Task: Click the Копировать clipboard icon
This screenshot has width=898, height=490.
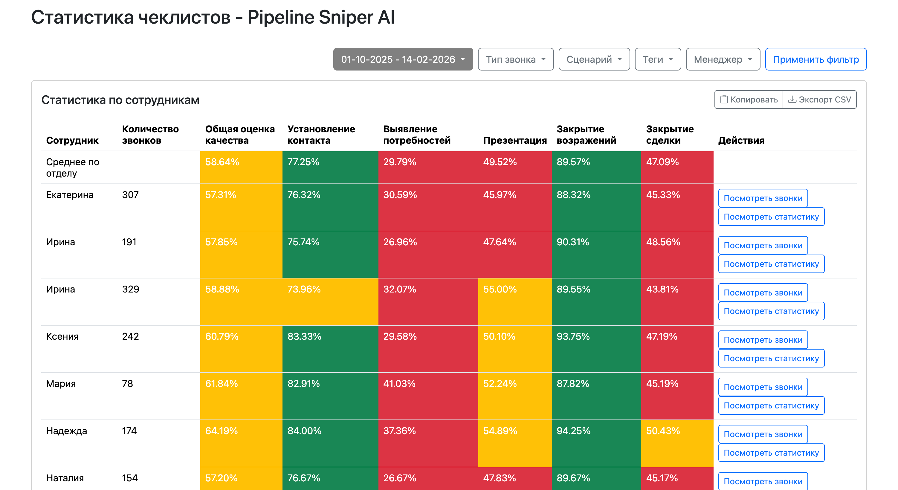Action: click(724, 100)
